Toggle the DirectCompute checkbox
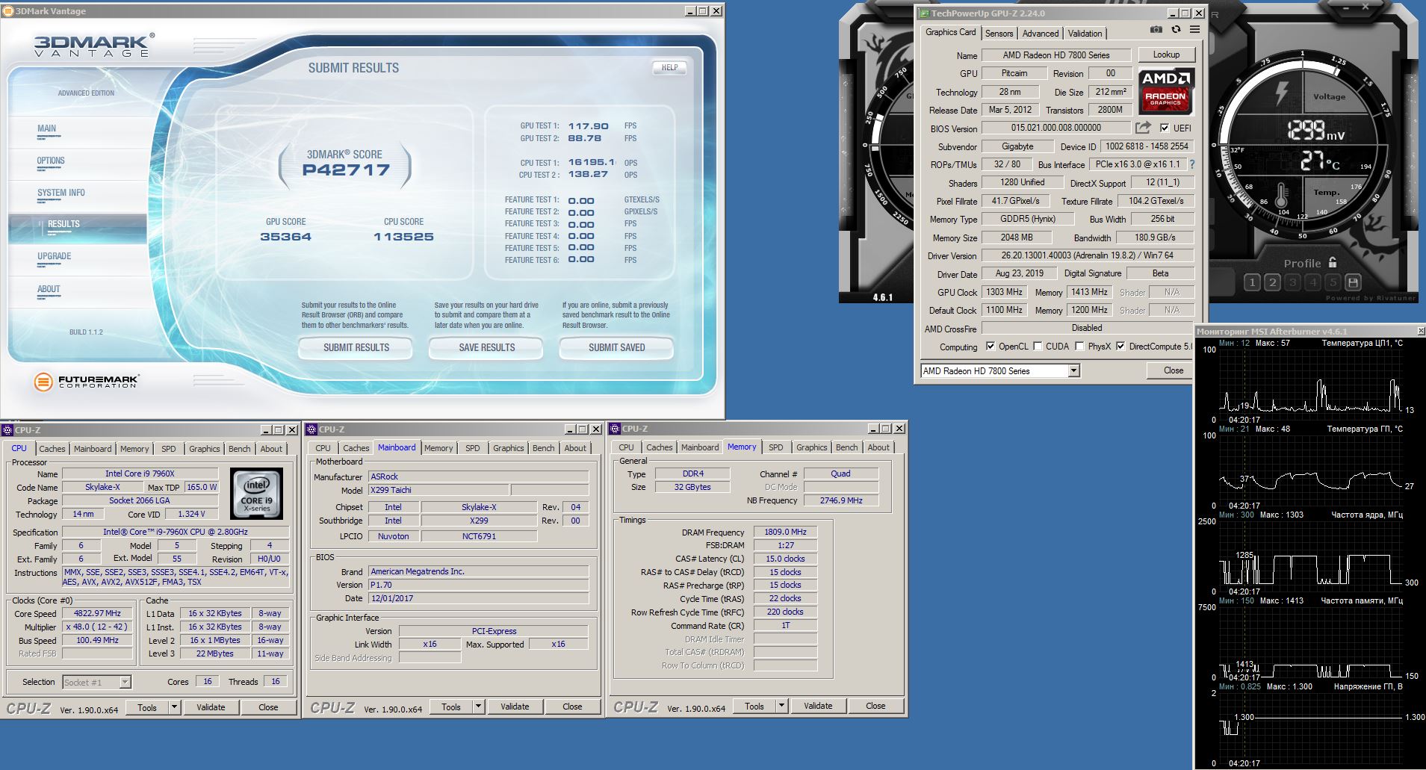The width and height of the screenshot is (1426, 770). [x=1120, y=346]
